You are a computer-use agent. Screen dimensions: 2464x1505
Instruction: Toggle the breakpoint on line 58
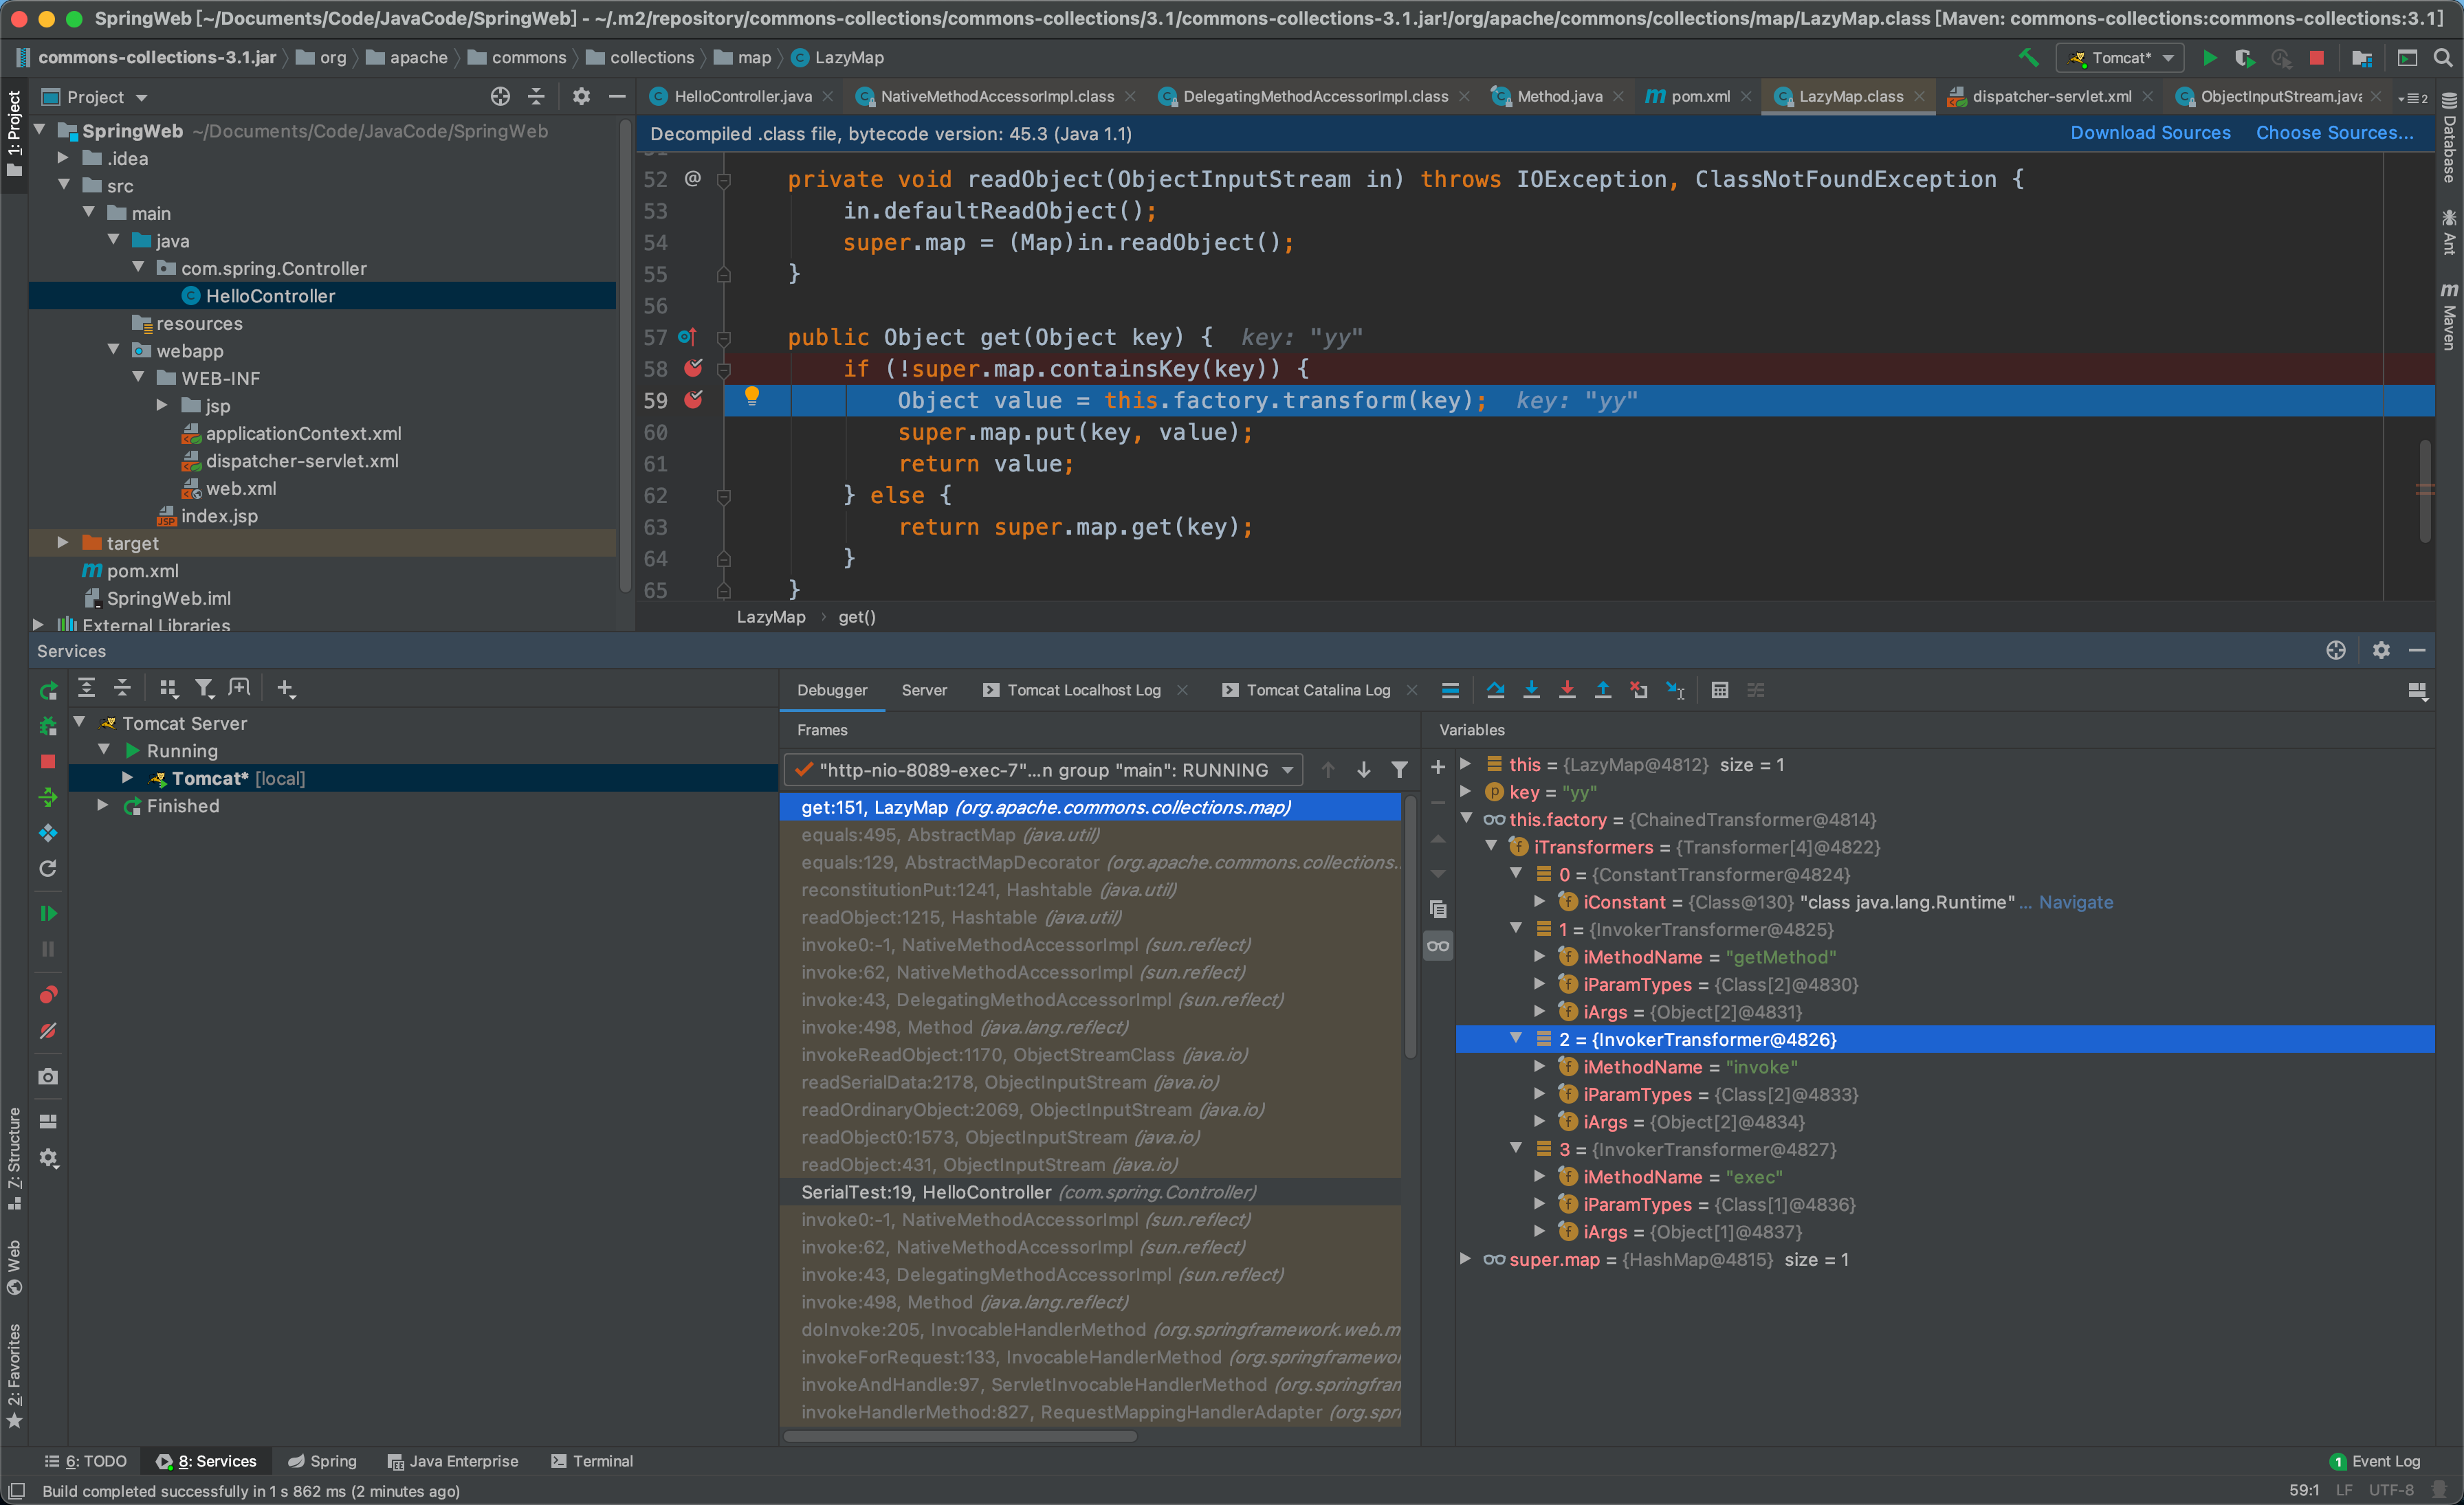[693, 369]
